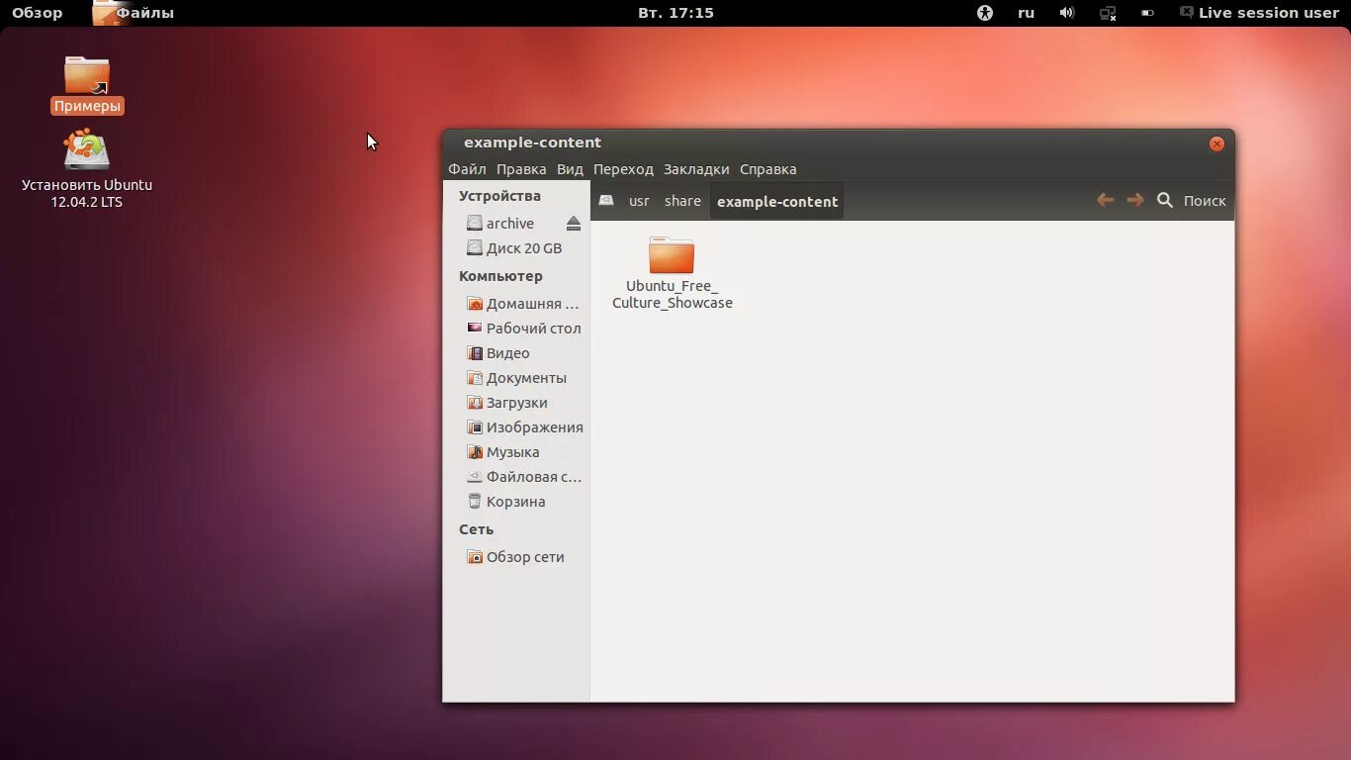
Task: Click the example-content path button
Action: (777, 201)
